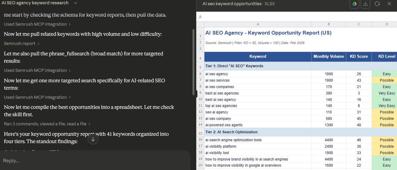Expand Semrush MCP step after AI-related SEO terms

pos(37,97)
